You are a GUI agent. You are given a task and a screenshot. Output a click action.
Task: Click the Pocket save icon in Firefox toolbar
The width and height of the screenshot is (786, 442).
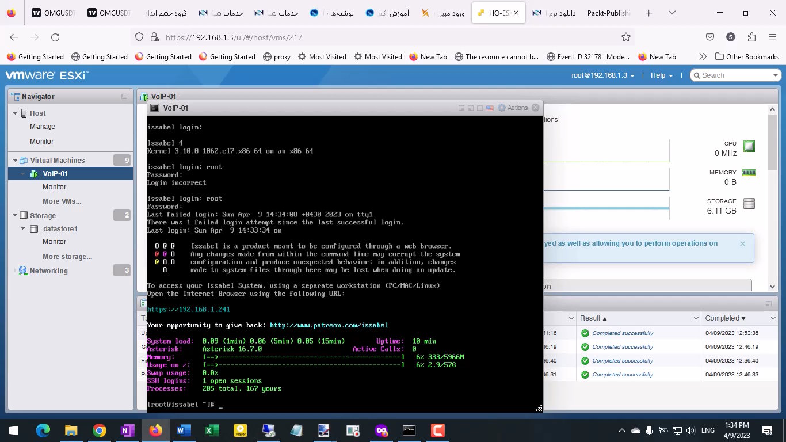click(710, 37)
